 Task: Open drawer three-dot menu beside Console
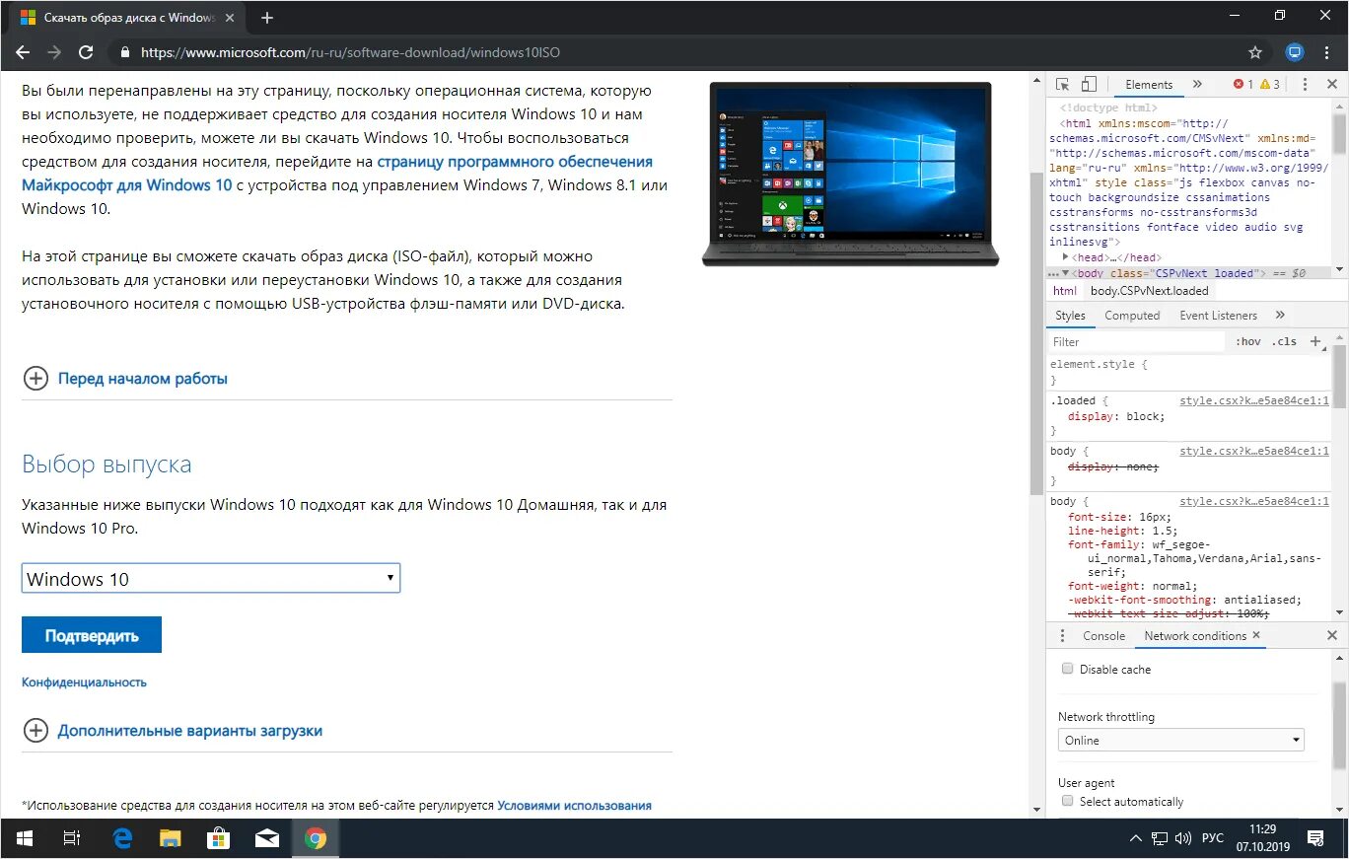pyautogui.click(x=1062, y=635)
